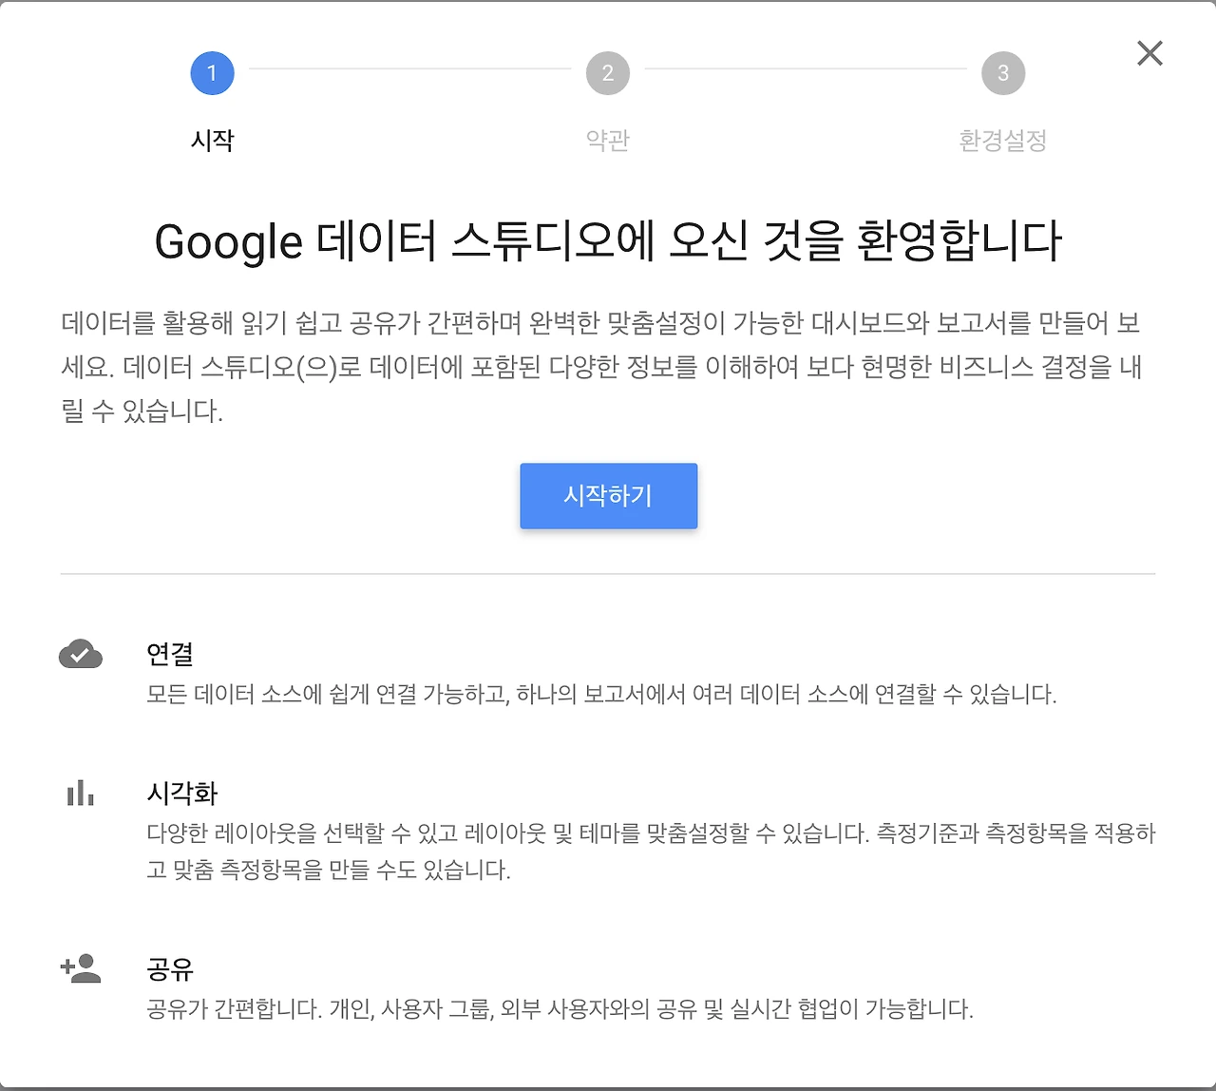Select step 2 circle in the stepper
The height and width of the screenshot is (1091, 1216).
[608, 73]
